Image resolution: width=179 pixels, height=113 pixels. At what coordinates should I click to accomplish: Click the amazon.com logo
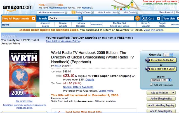tap(18, 8)
